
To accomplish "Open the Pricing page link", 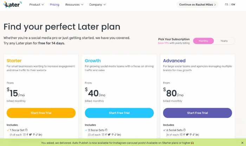I will coord(54,5).
